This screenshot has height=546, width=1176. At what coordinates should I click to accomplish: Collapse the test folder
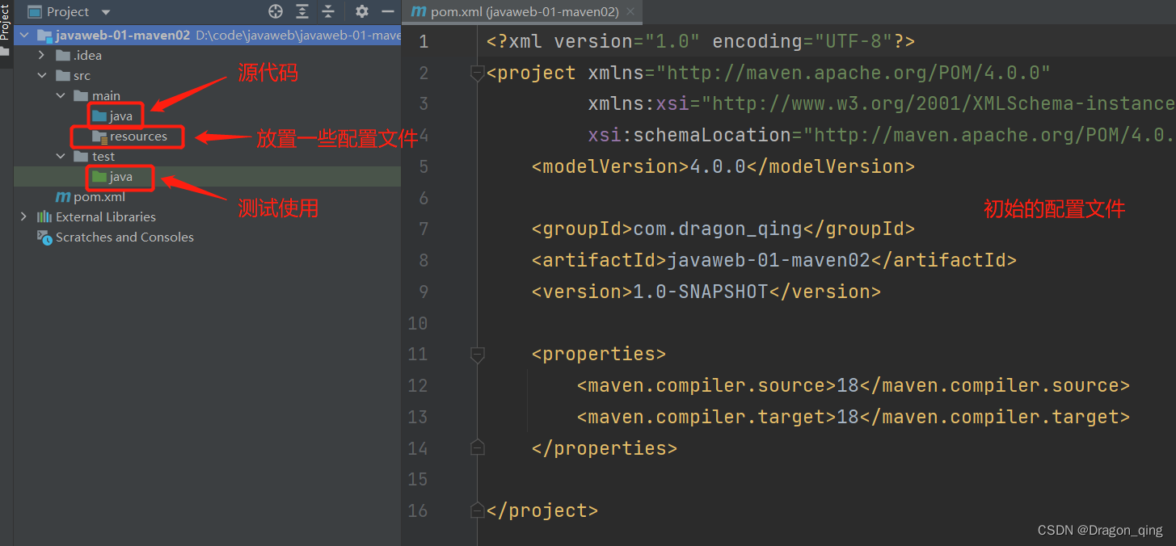tap(61, 156)
